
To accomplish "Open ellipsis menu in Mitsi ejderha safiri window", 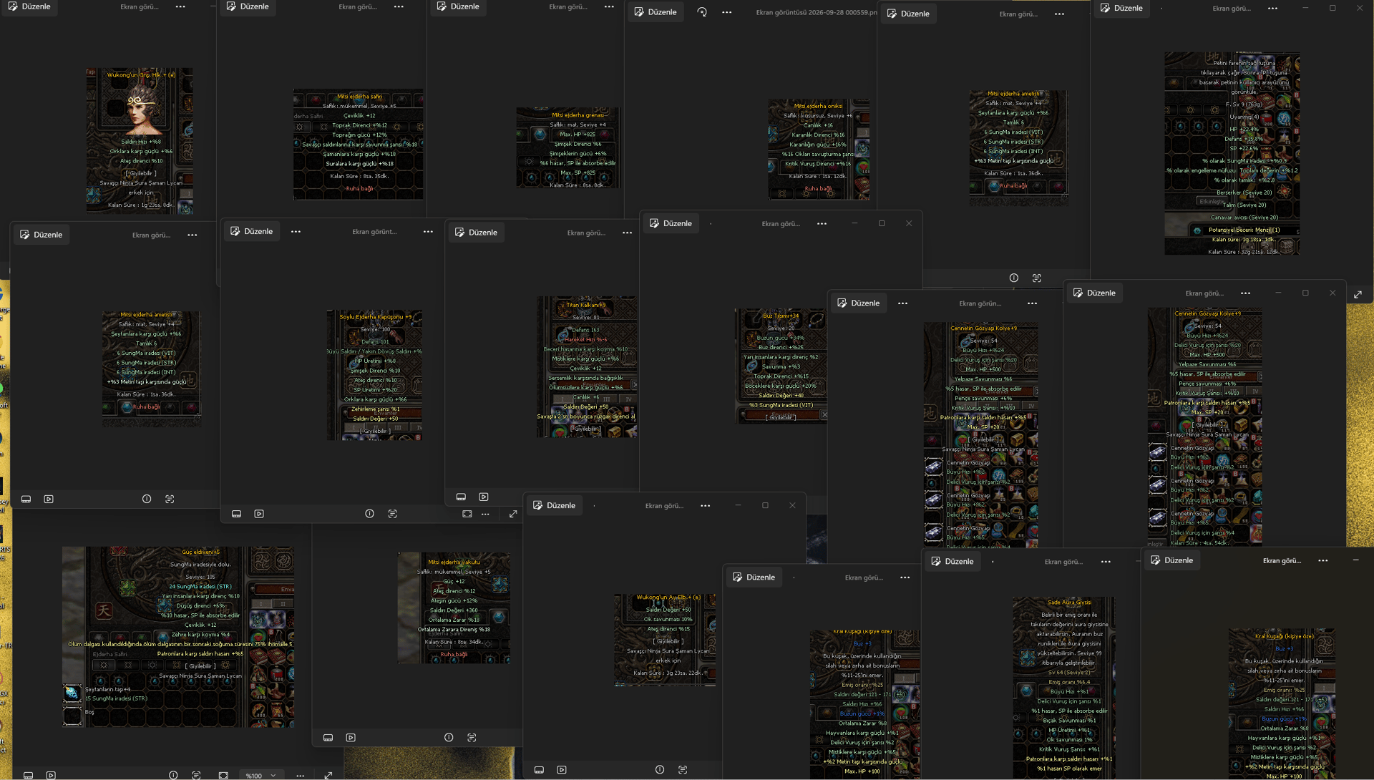I will 399,6.
